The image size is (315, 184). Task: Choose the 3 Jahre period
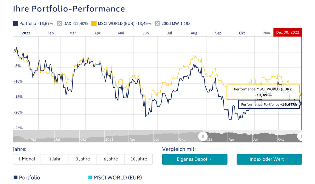click(83, 159)
